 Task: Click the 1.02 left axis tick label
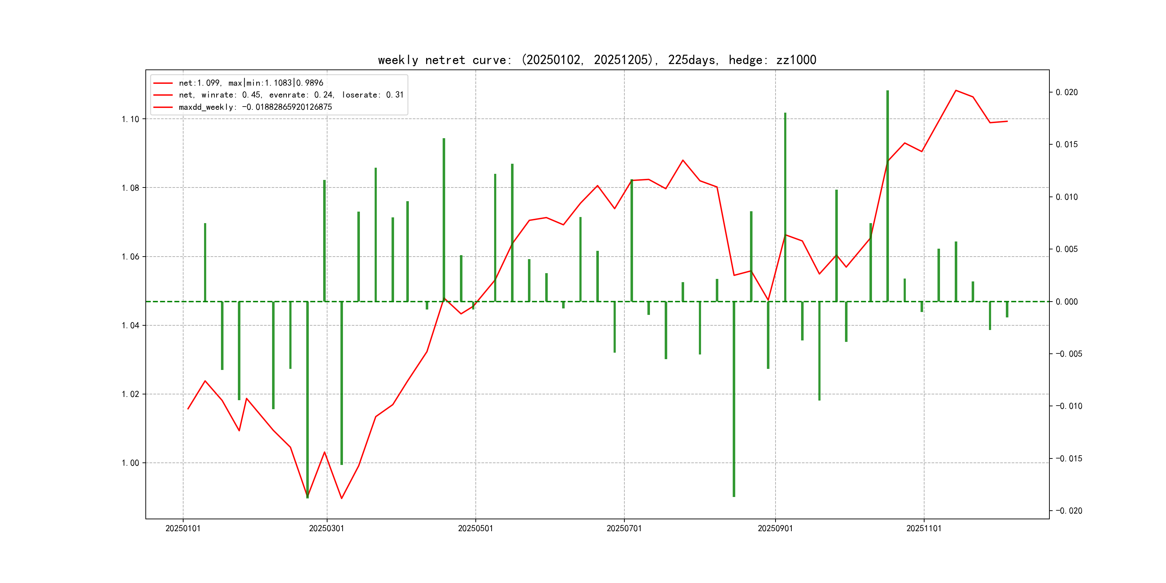tap(130, 394)
